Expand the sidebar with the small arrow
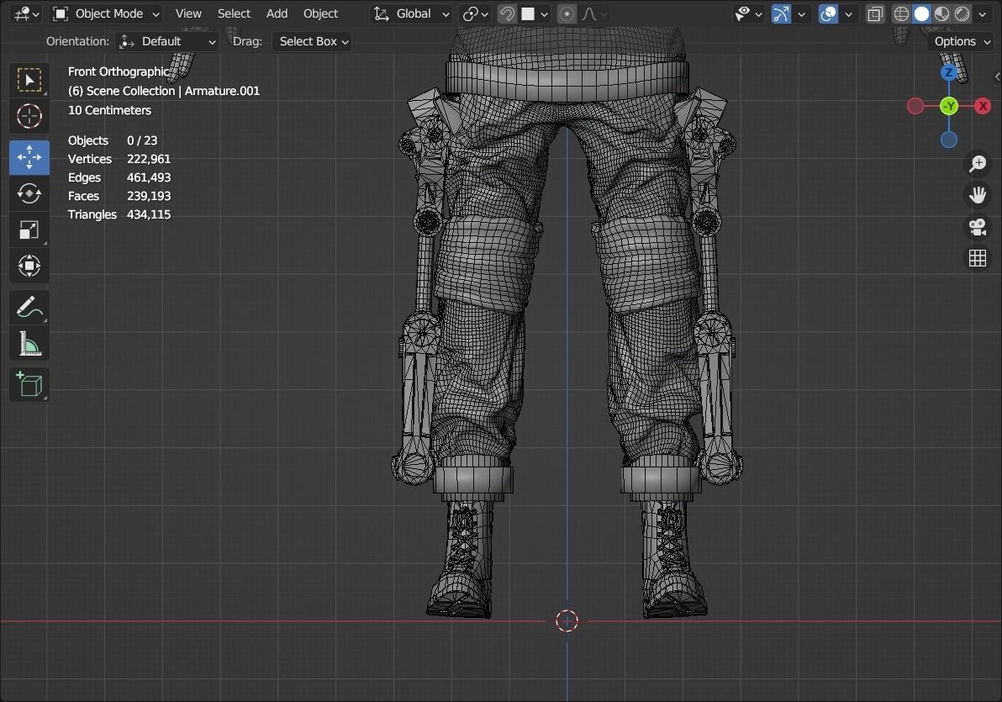 pos(997,77)
